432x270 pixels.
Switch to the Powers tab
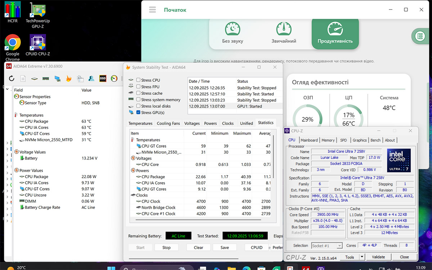211,123
